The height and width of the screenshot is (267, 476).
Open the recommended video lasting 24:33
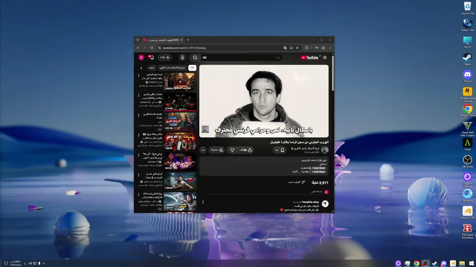[x=180, y=161]
